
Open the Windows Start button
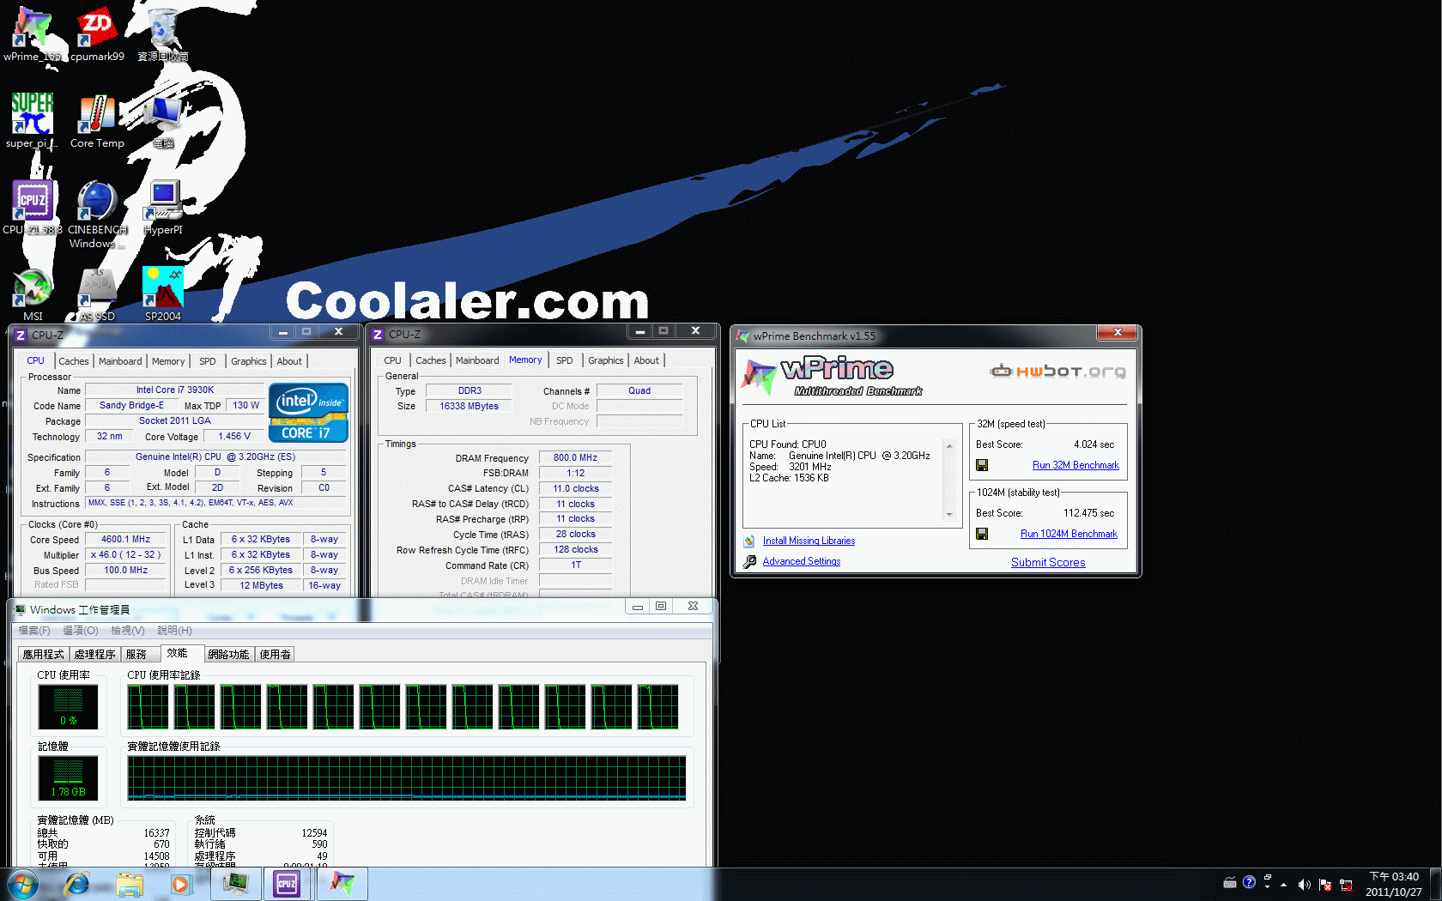pyautogui.click(x=22, y=884)
